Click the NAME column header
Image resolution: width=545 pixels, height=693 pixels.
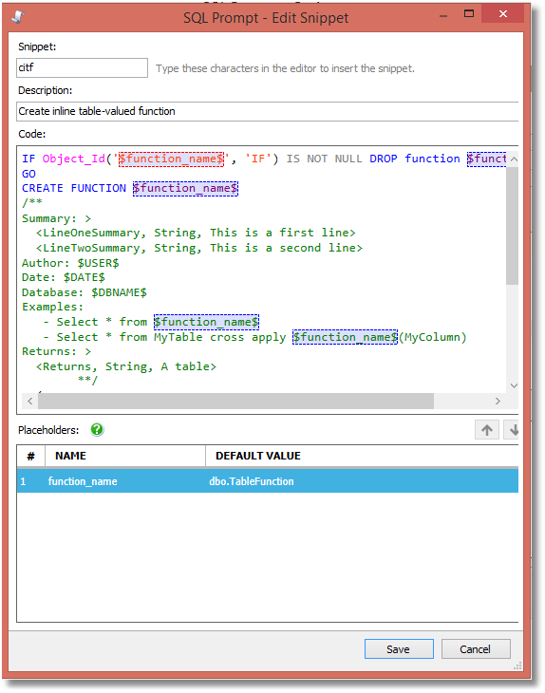point(125,456)
